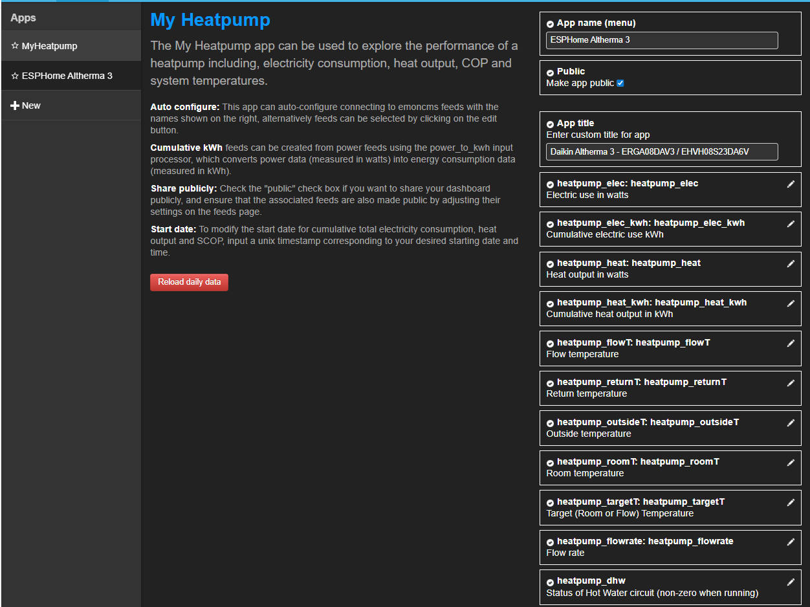Edit the heatpump_flowT flow temperature feed

pyautogui.click(x=790, y=344)
